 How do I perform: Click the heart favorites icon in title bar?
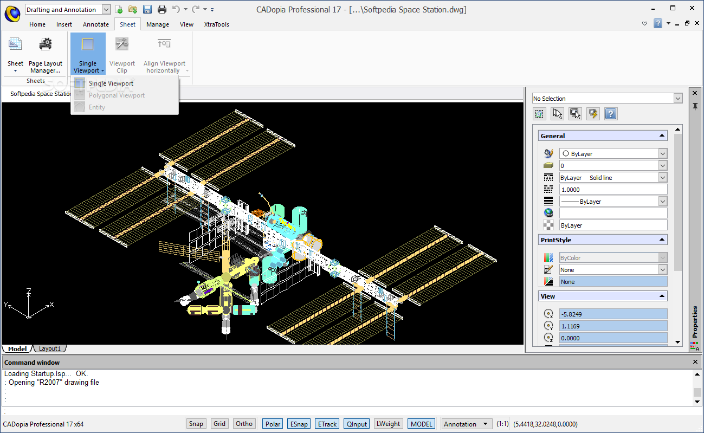click(644, 24)
